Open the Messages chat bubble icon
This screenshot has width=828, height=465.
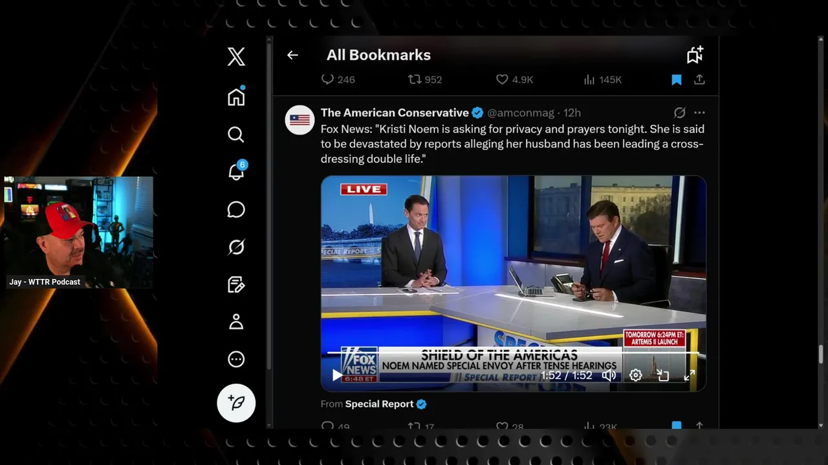pyautogui.click(x=236, y=209)
